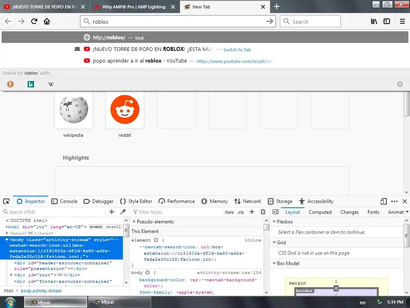This screenshot has width=410, height=308.
Task: Click the eyedropper color picker in Inspector
Action: coord(123,212)
